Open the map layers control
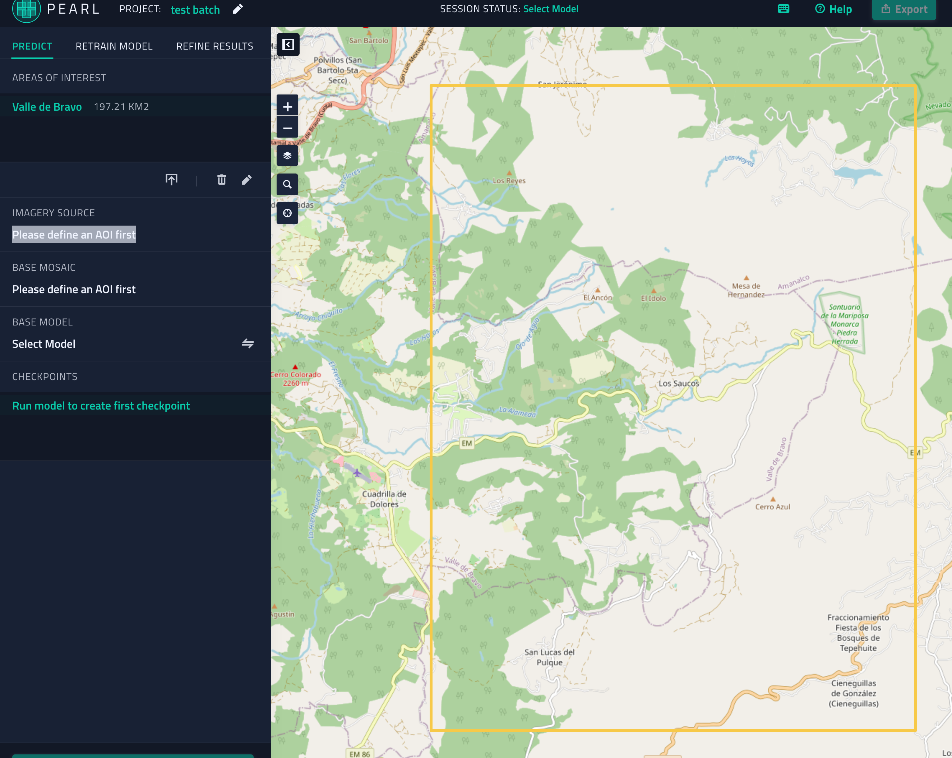 pos(287,156)
